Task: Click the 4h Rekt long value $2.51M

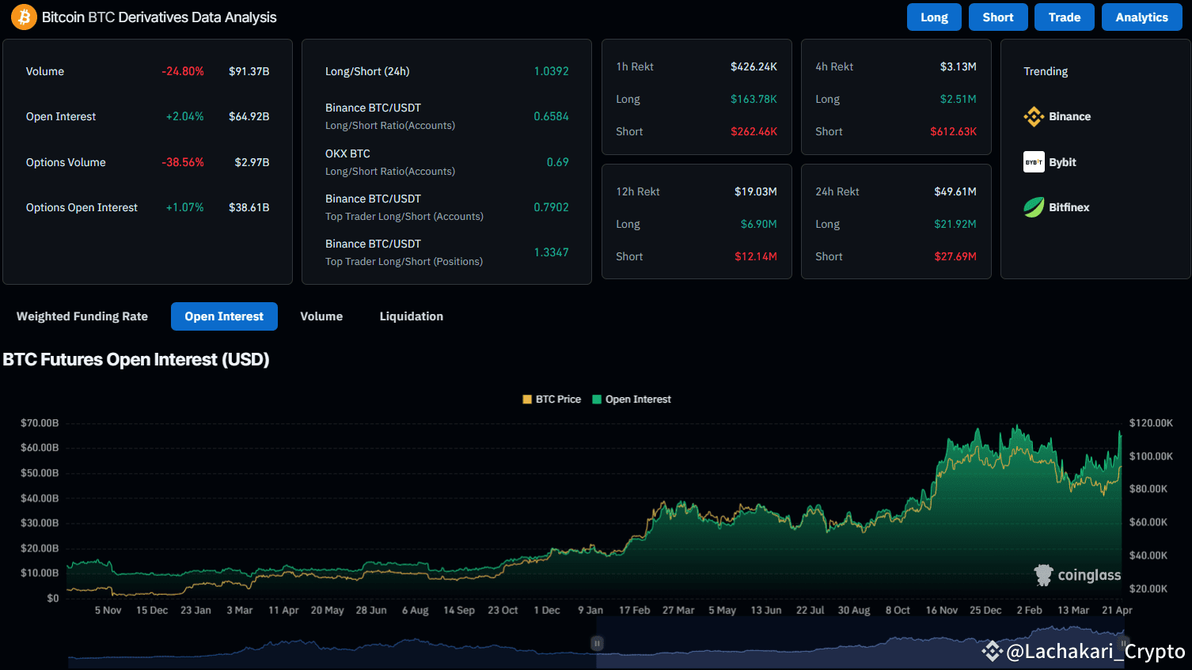Action: 959,99
